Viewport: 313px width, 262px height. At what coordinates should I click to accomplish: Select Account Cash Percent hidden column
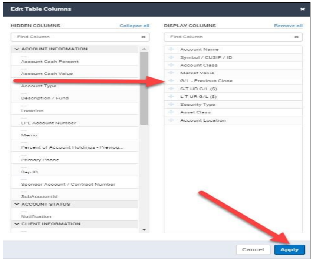(75, 59)
